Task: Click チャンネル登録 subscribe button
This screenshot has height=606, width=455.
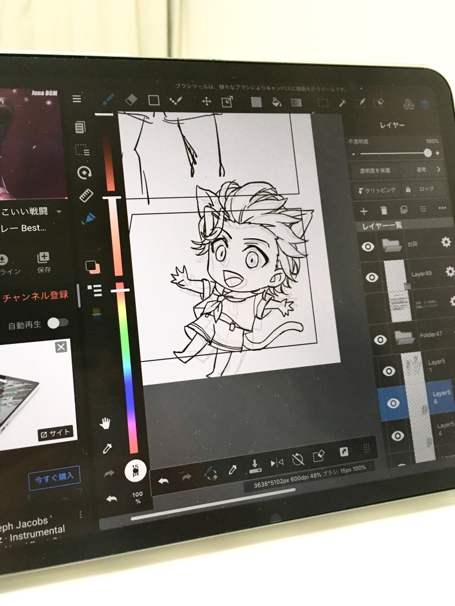Action: tap(36, 296)
